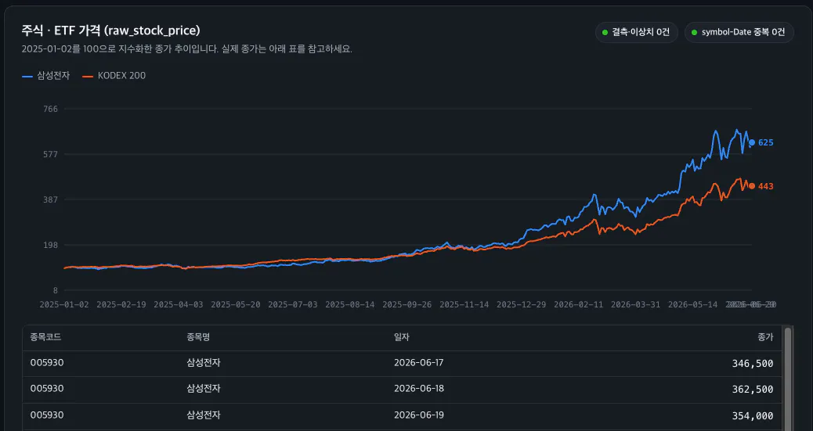The image size is (813, 431).
Task: Toggle the KODEX 200 legend series
Action: [x=114, y=76]
